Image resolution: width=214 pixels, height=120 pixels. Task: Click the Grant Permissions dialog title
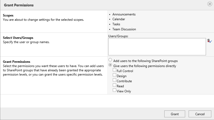click(19, 5)
